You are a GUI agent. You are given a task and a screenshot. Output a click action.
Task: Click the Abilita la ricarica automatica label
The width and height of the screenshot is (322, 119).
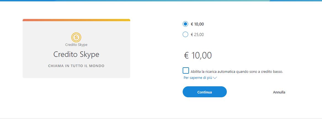point(237,71)
